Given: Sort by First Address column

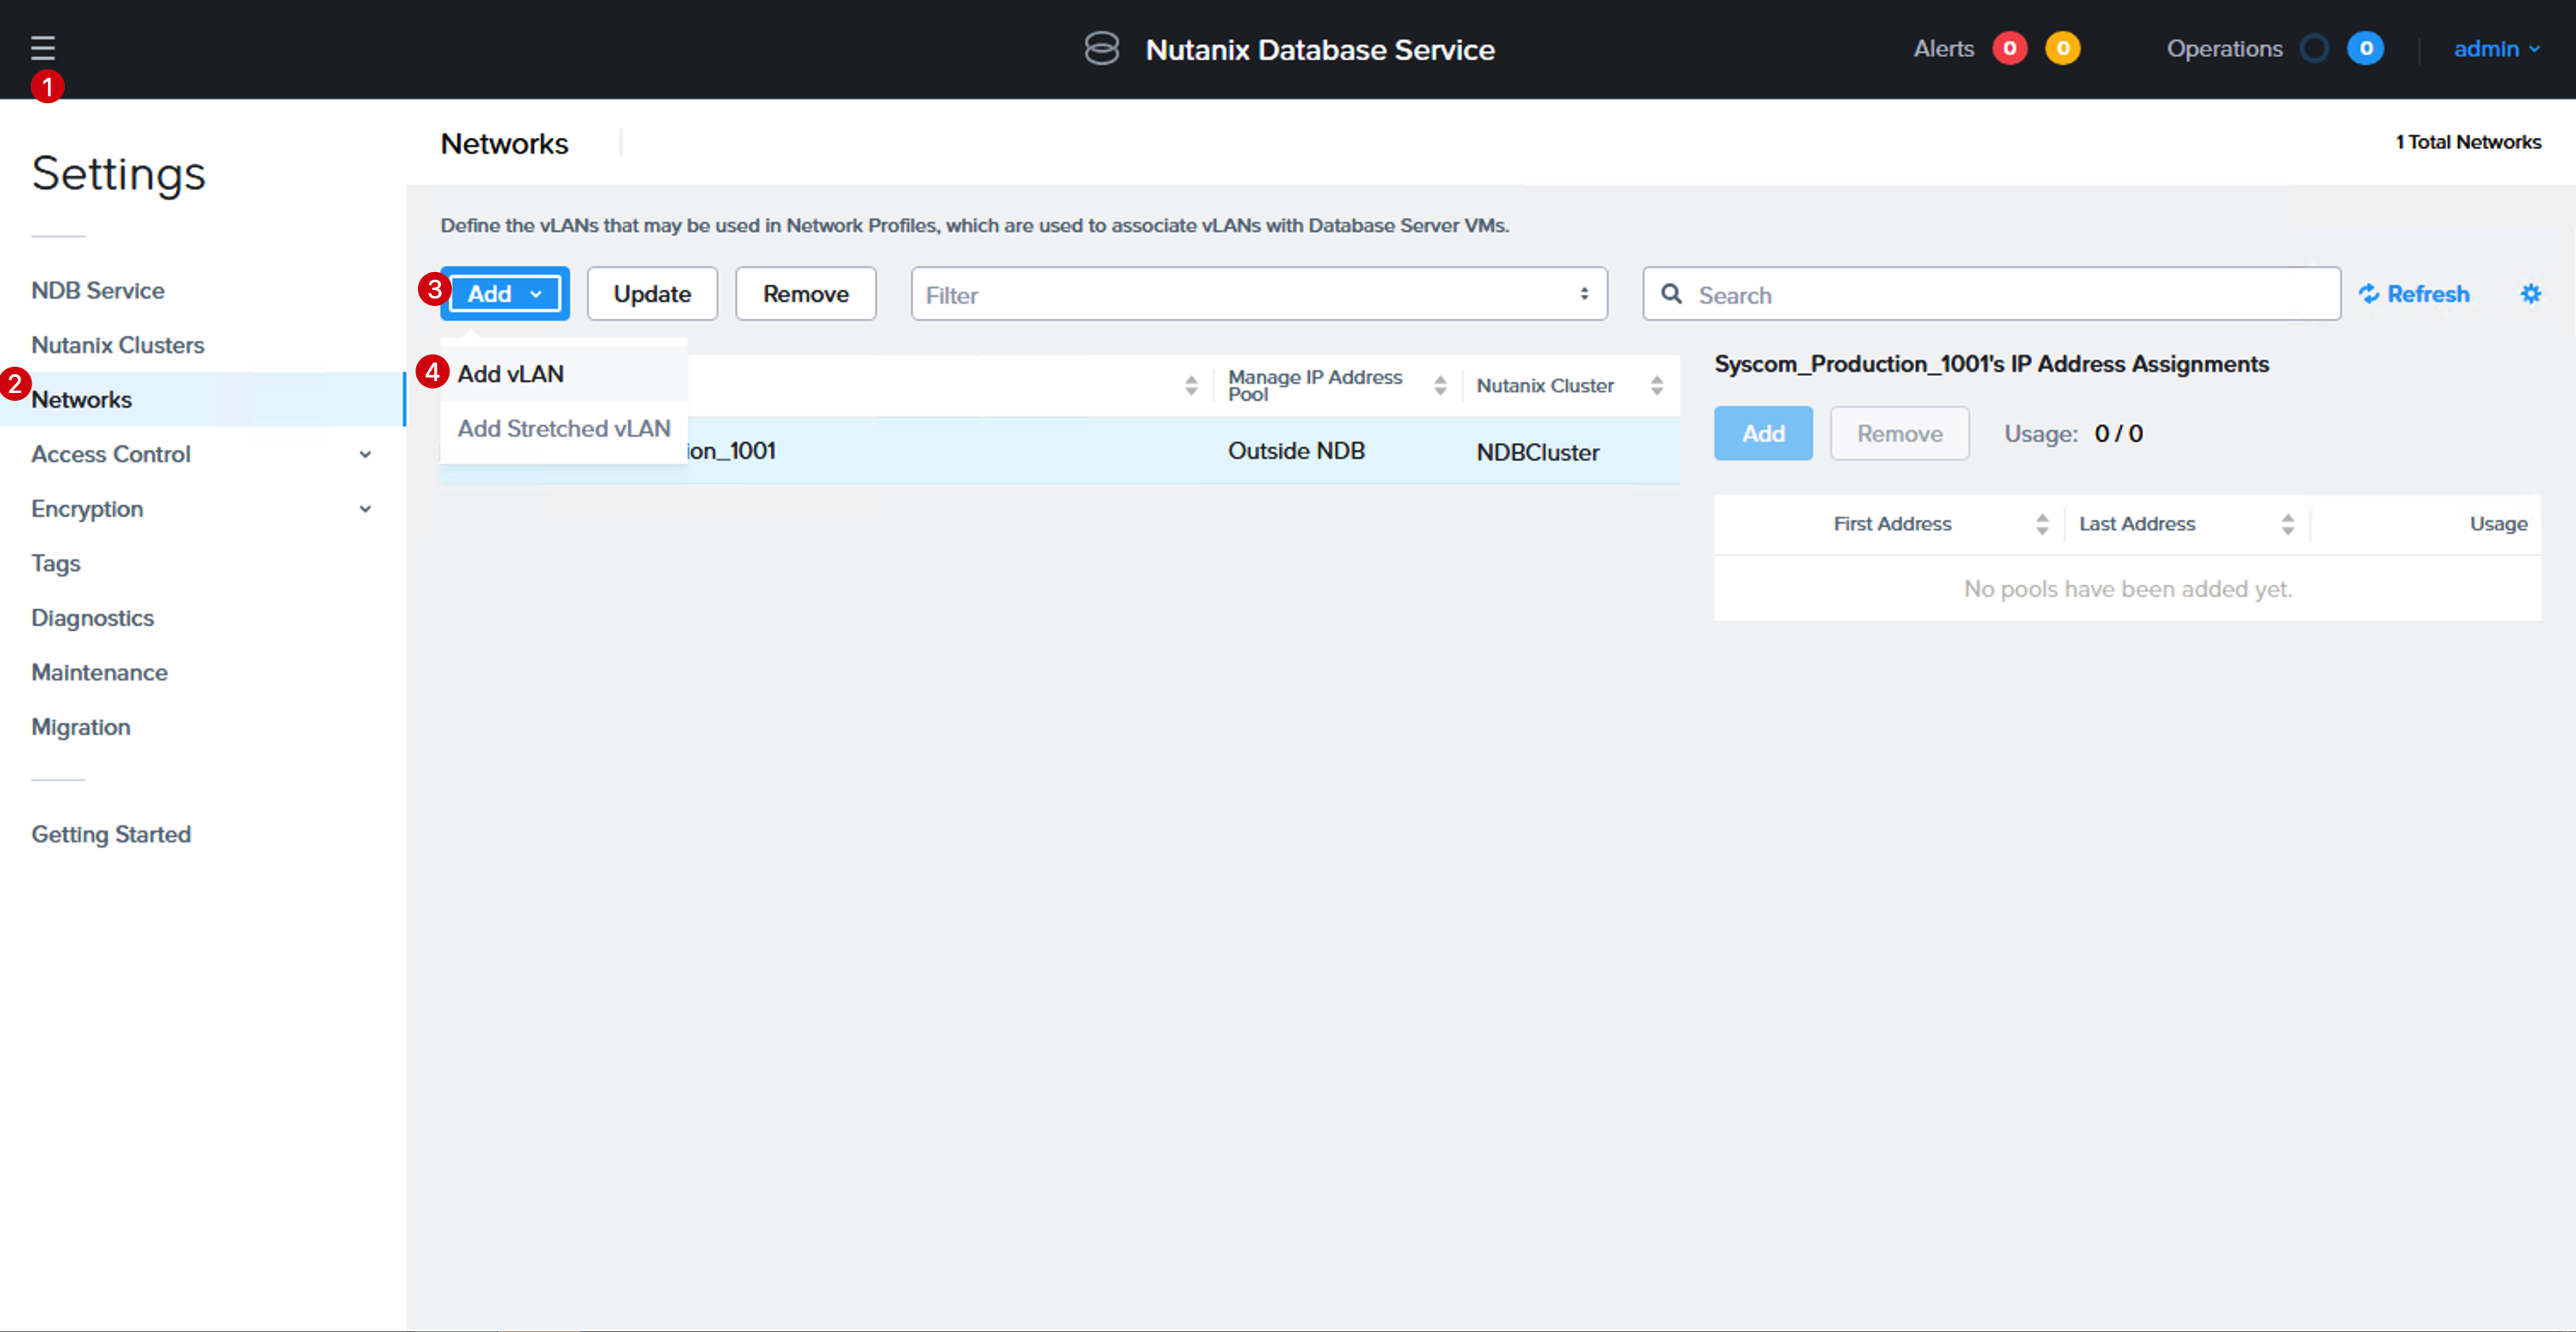Looking at the screenshot, I should click(2042, 524).
